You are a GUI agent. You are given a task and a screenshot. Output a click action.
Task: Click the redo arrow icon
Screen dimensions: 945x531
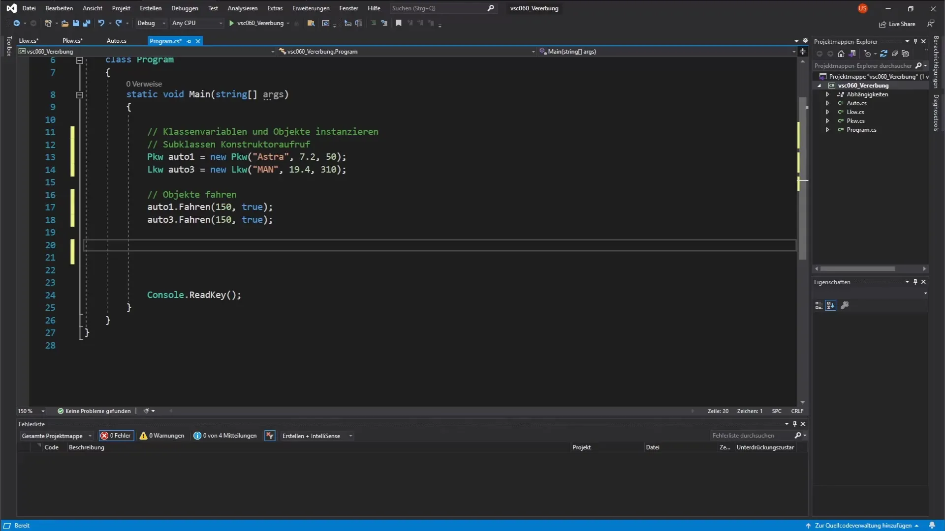coord(119,23)
